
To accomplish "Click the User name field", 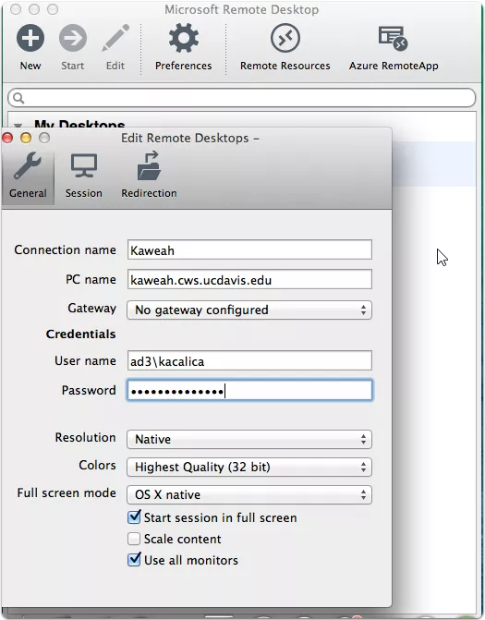I will 249,360.
